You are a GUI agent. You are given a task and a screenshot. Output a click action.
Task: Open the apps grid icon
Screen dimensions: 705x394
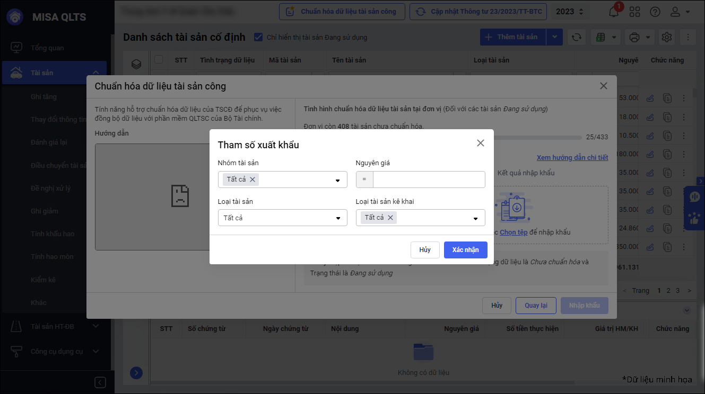(x=634, y=12)
